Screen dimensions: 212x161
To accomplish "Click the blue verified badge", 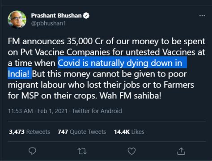I will [x=86, y=16].
